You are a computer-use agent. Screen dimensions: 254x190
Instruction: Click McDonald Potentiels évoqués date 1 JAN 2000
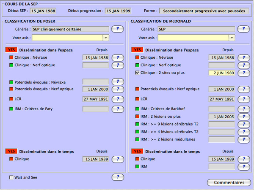pyautogui.click(x=221, y=89)
